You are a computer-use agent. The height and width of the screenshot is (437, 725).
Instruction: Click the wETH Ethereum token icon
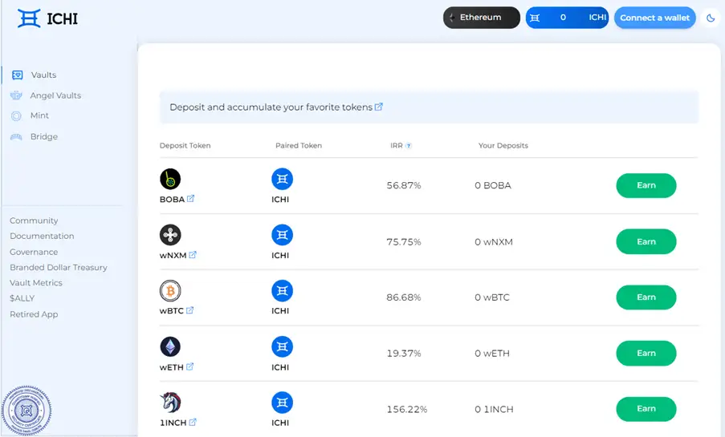pos(170,346)
